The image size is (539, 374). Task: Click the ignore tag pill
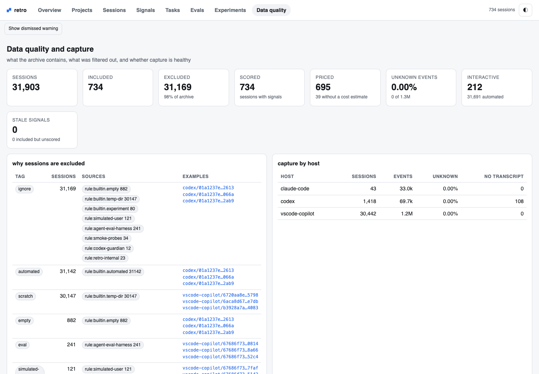tap(25, 189)
